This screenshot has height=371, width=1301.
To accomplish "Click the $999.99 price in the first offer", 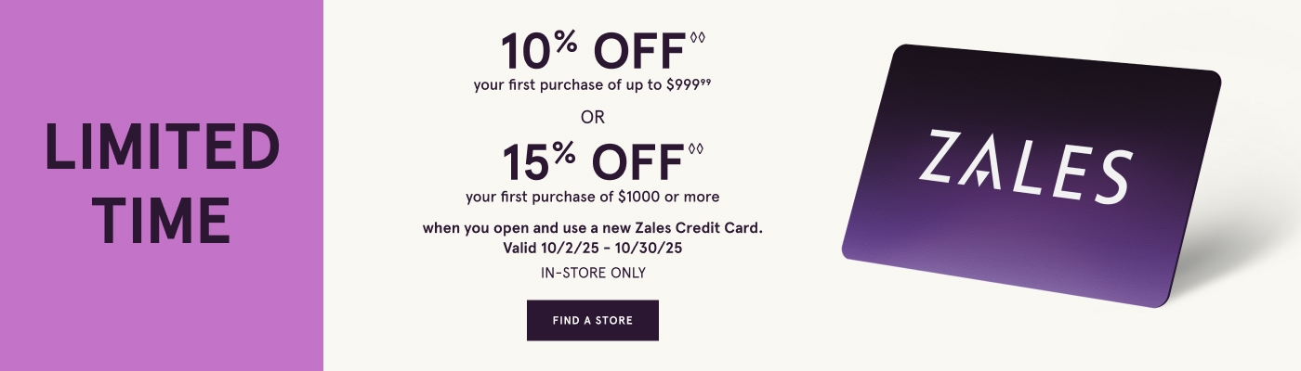I will (693, 86).
